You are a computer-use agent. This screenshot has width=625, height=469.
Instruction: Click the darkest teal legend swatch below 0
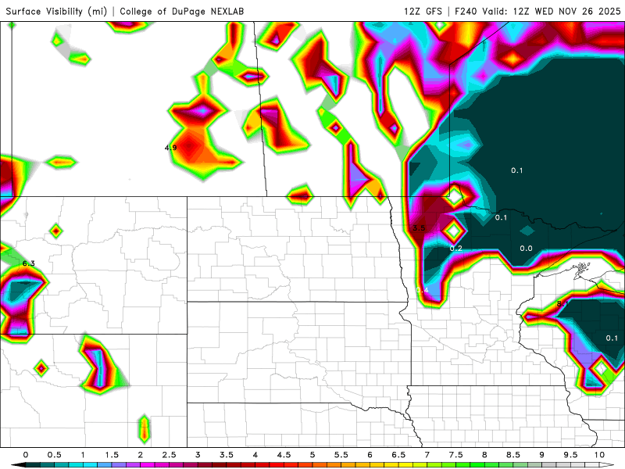(33, 465)
